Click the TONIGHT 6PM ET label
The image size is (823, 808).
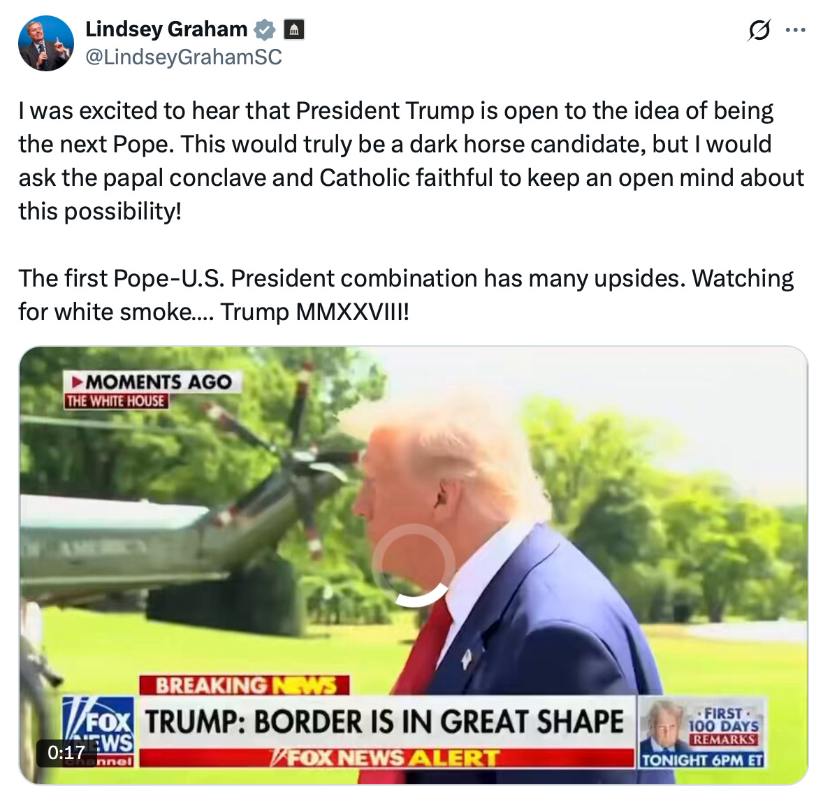click(701, 760)
